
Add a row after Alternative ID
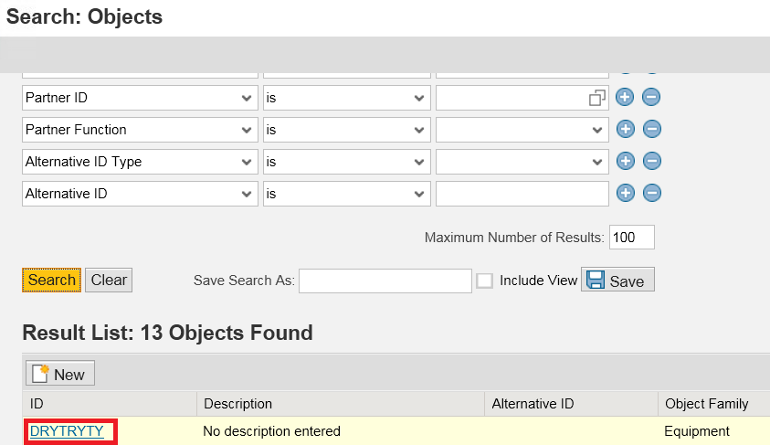(625, 193)
